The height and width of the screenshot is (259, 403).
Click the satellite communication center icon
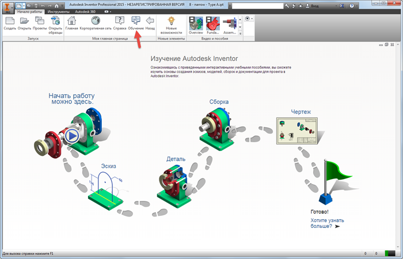(x=294, y=6)
